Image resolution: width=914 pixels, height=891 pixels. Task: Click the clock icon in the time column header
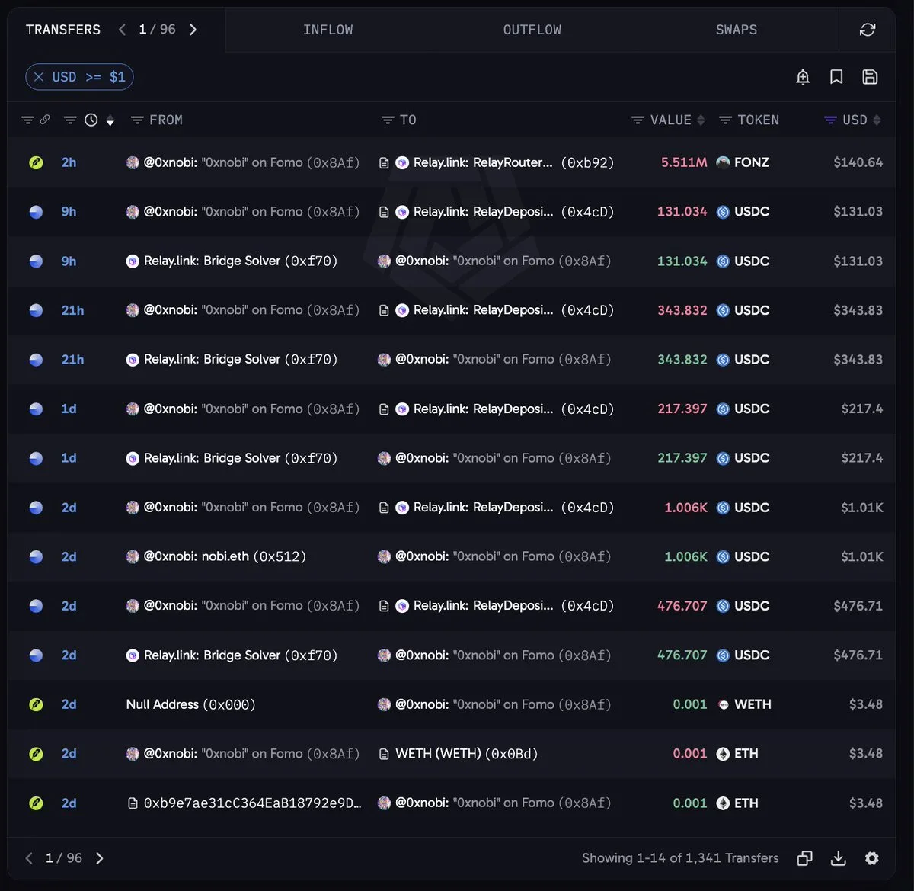coord(91,120)
